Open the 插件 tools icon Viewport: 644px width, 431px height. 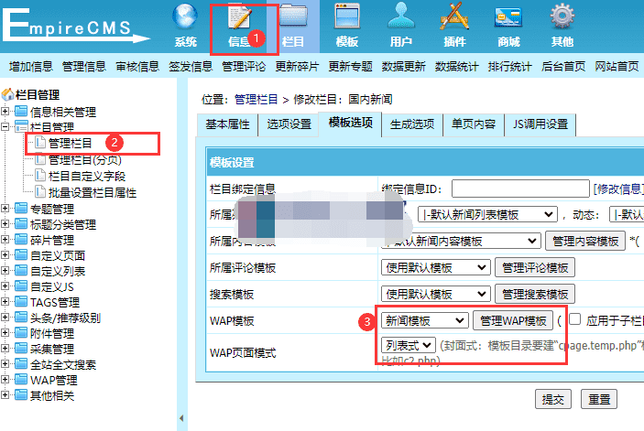tap(454, 16)
